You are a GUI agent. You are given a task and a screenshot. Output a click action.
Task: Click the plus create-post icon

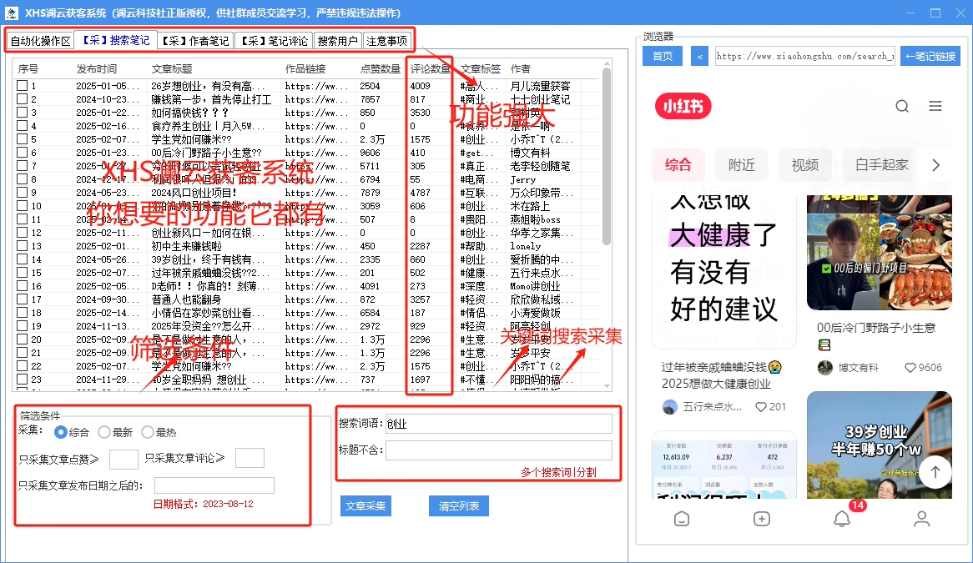[761, 519]
